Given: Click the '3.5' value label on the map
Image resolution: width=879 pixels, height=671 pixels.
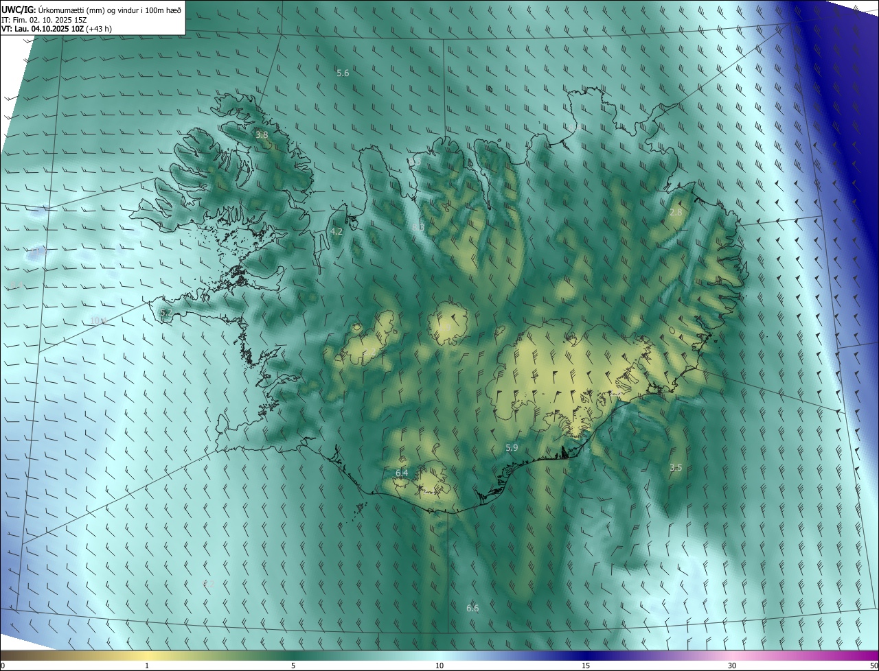Looking at the screenshot, I should (x=676, y=467).
